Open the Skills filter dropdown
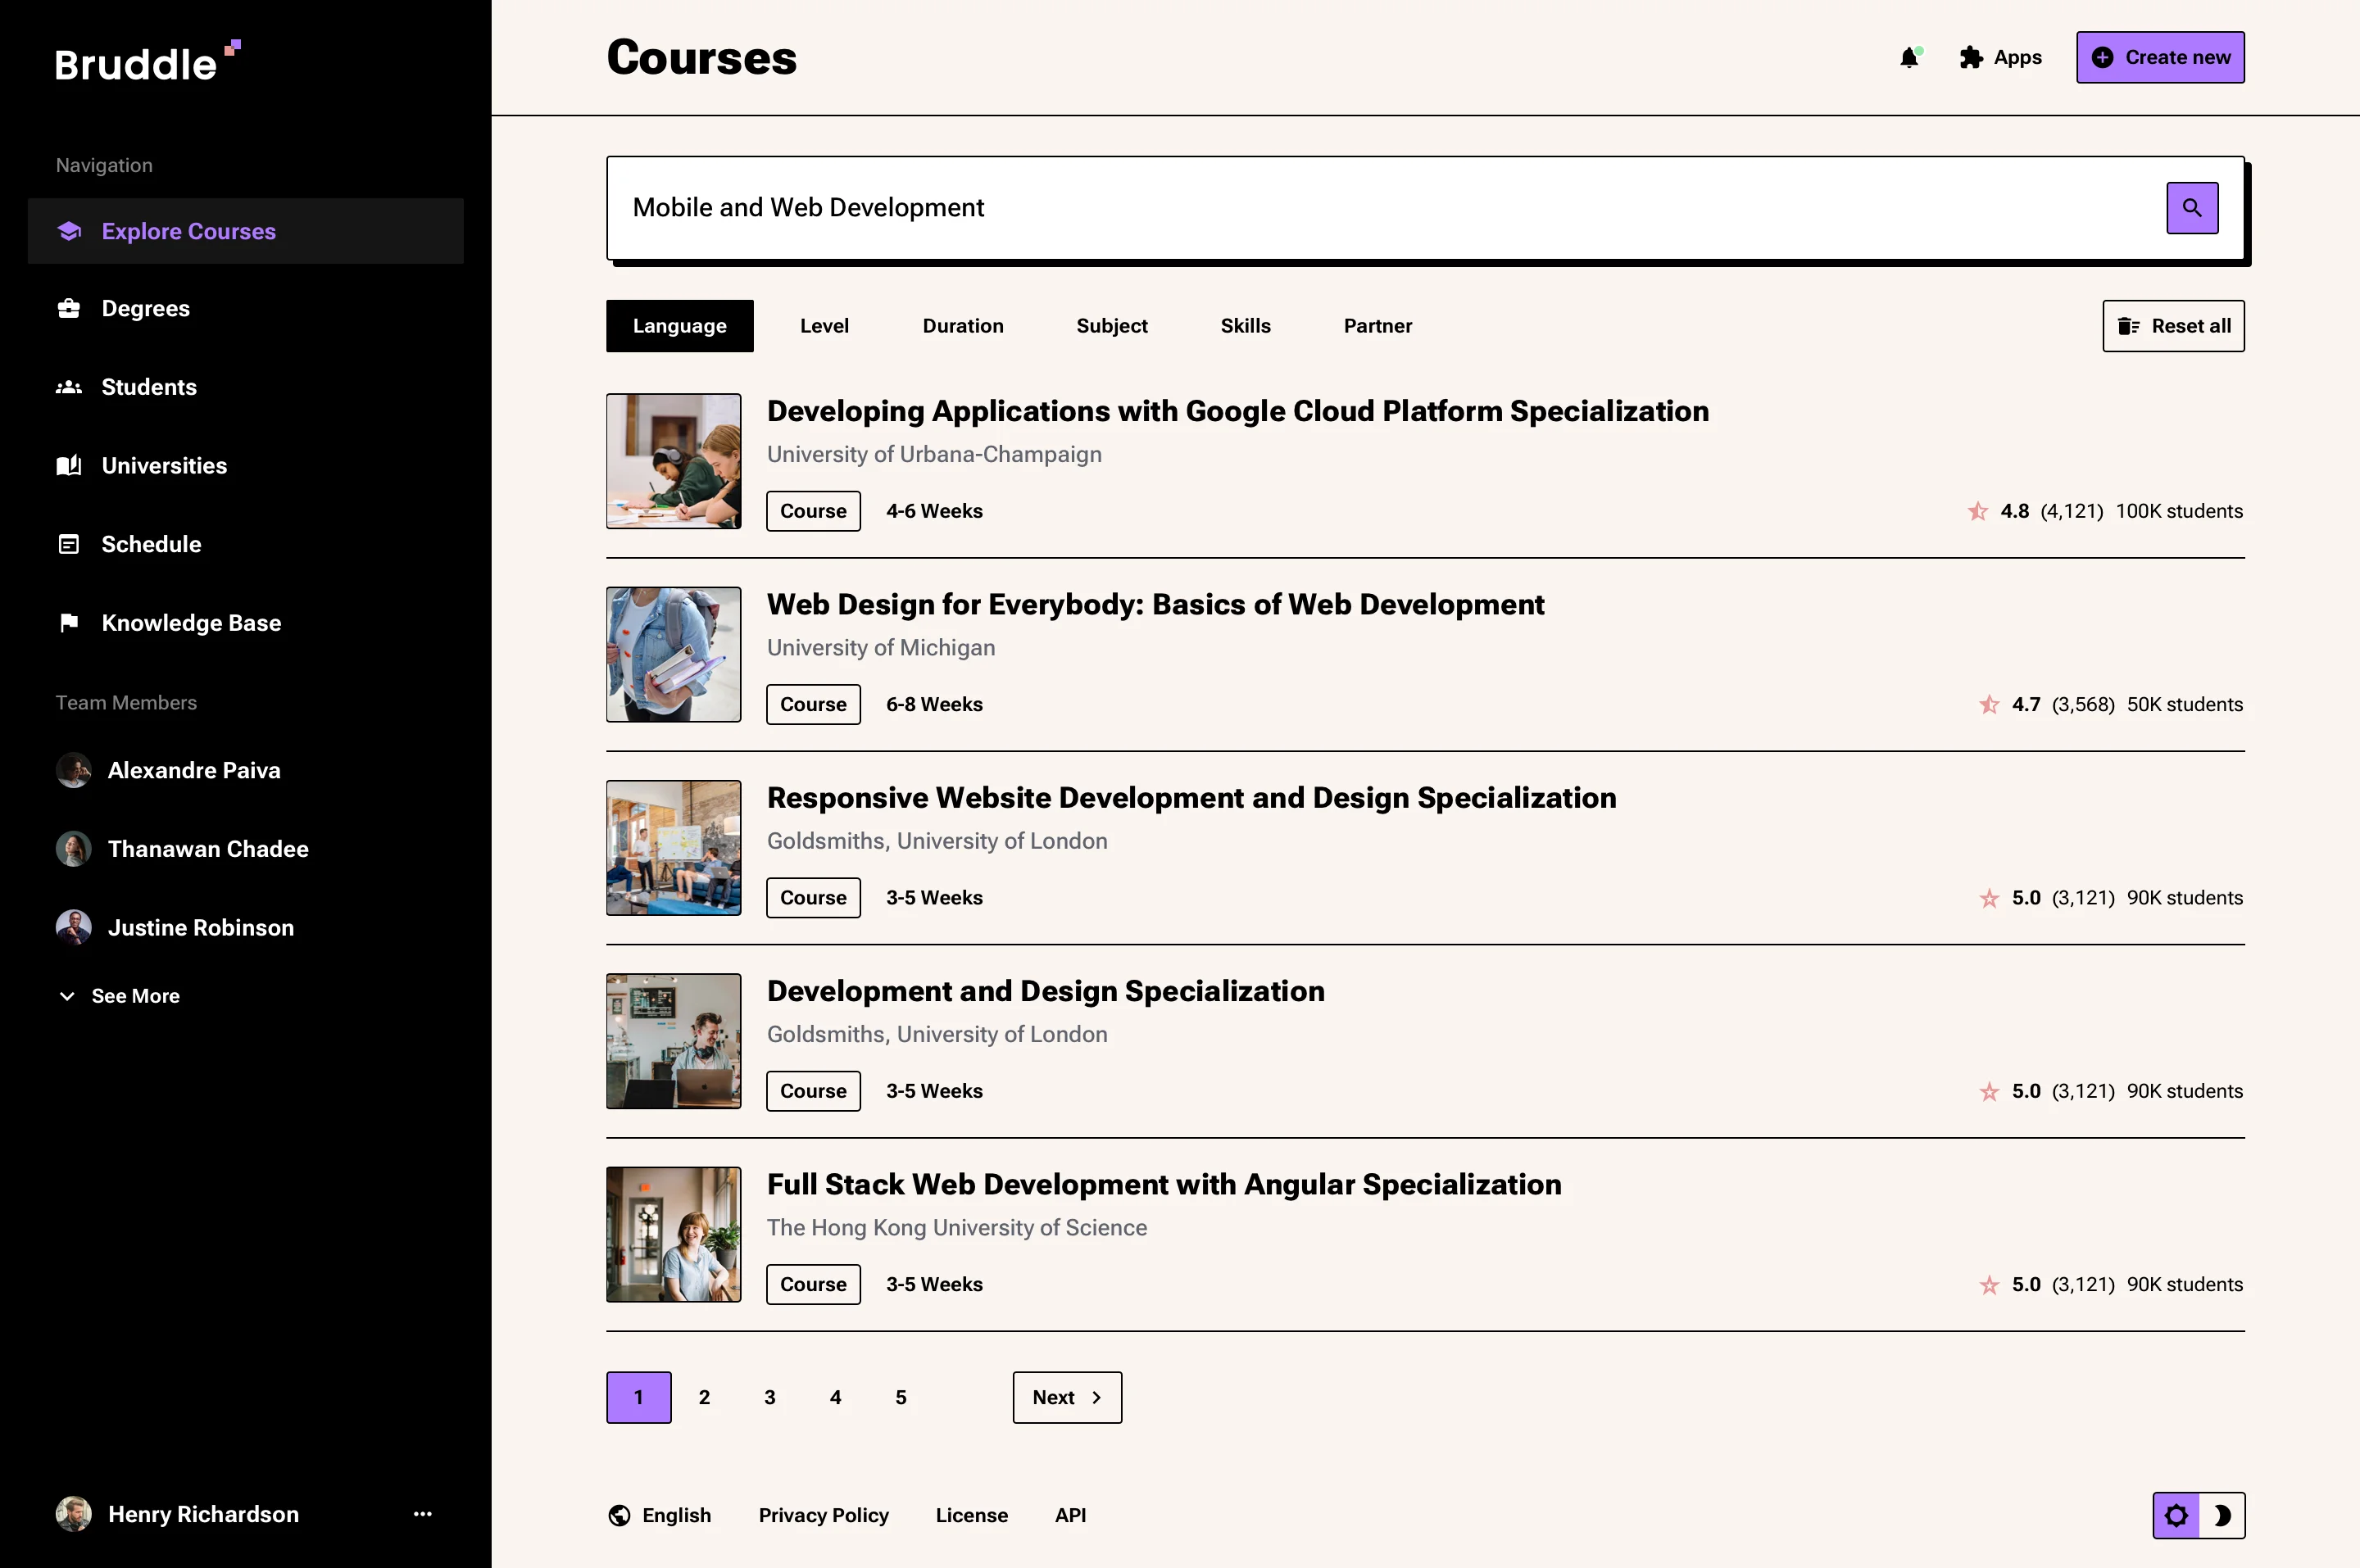Image resolution: width=2360 pixels, height=1568 pixels. 1245,325
